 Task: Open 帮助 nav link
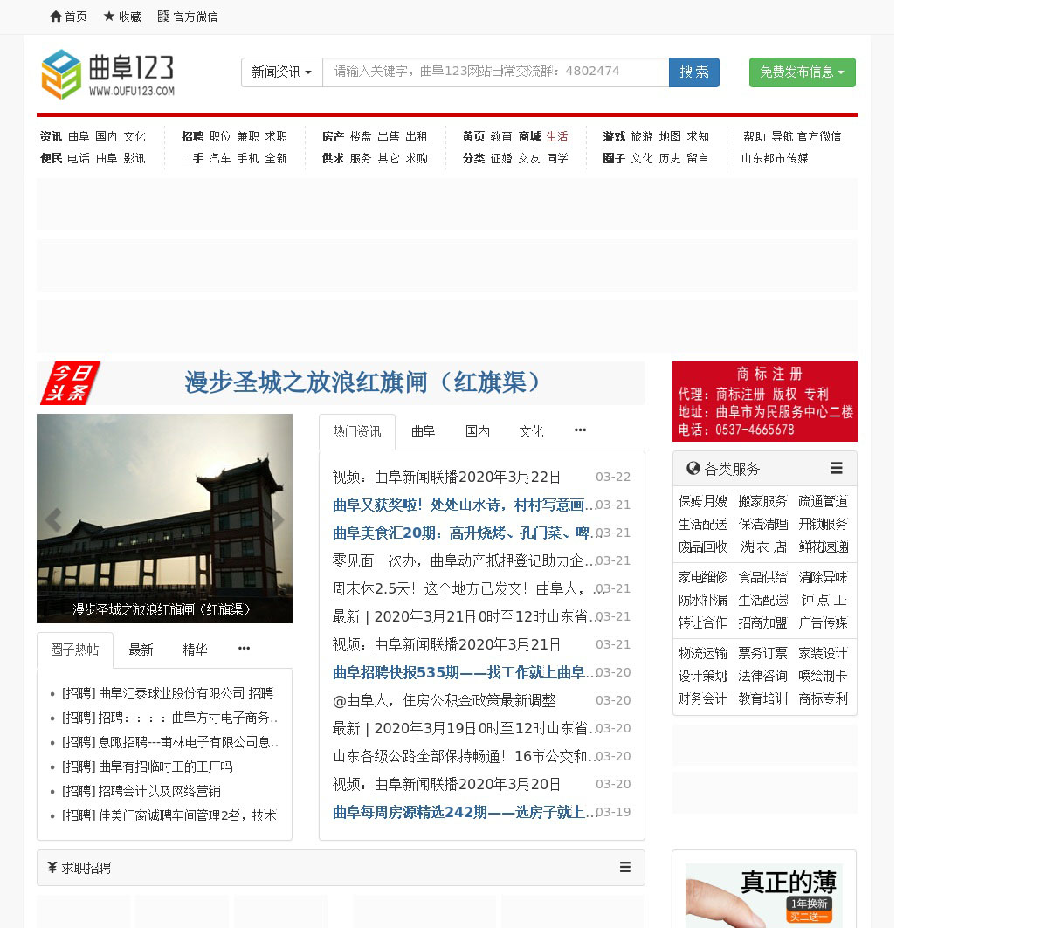click(755, 136)
